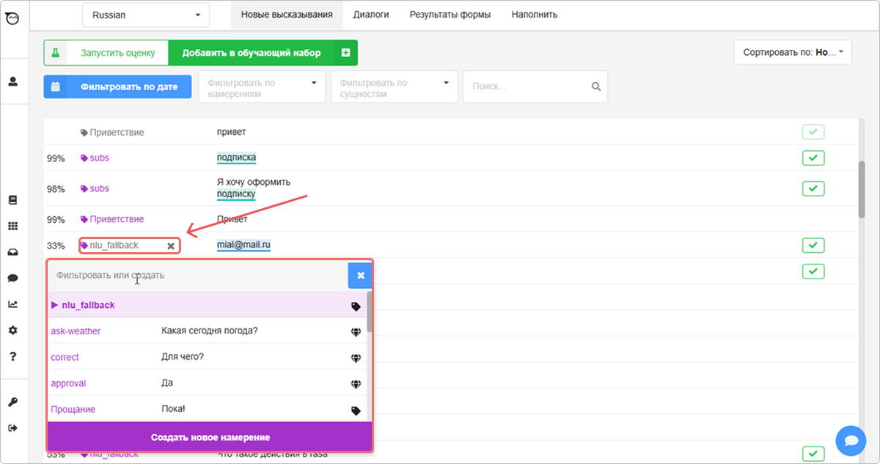Toggle validation checkmark for Я хочу оформить подписку
The height and width of the screenshot is (464, 880).
[813, 188]
